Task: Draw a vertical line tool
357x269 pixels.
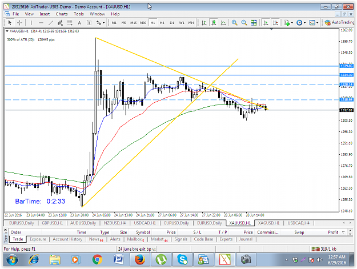Action: (31, 22)
